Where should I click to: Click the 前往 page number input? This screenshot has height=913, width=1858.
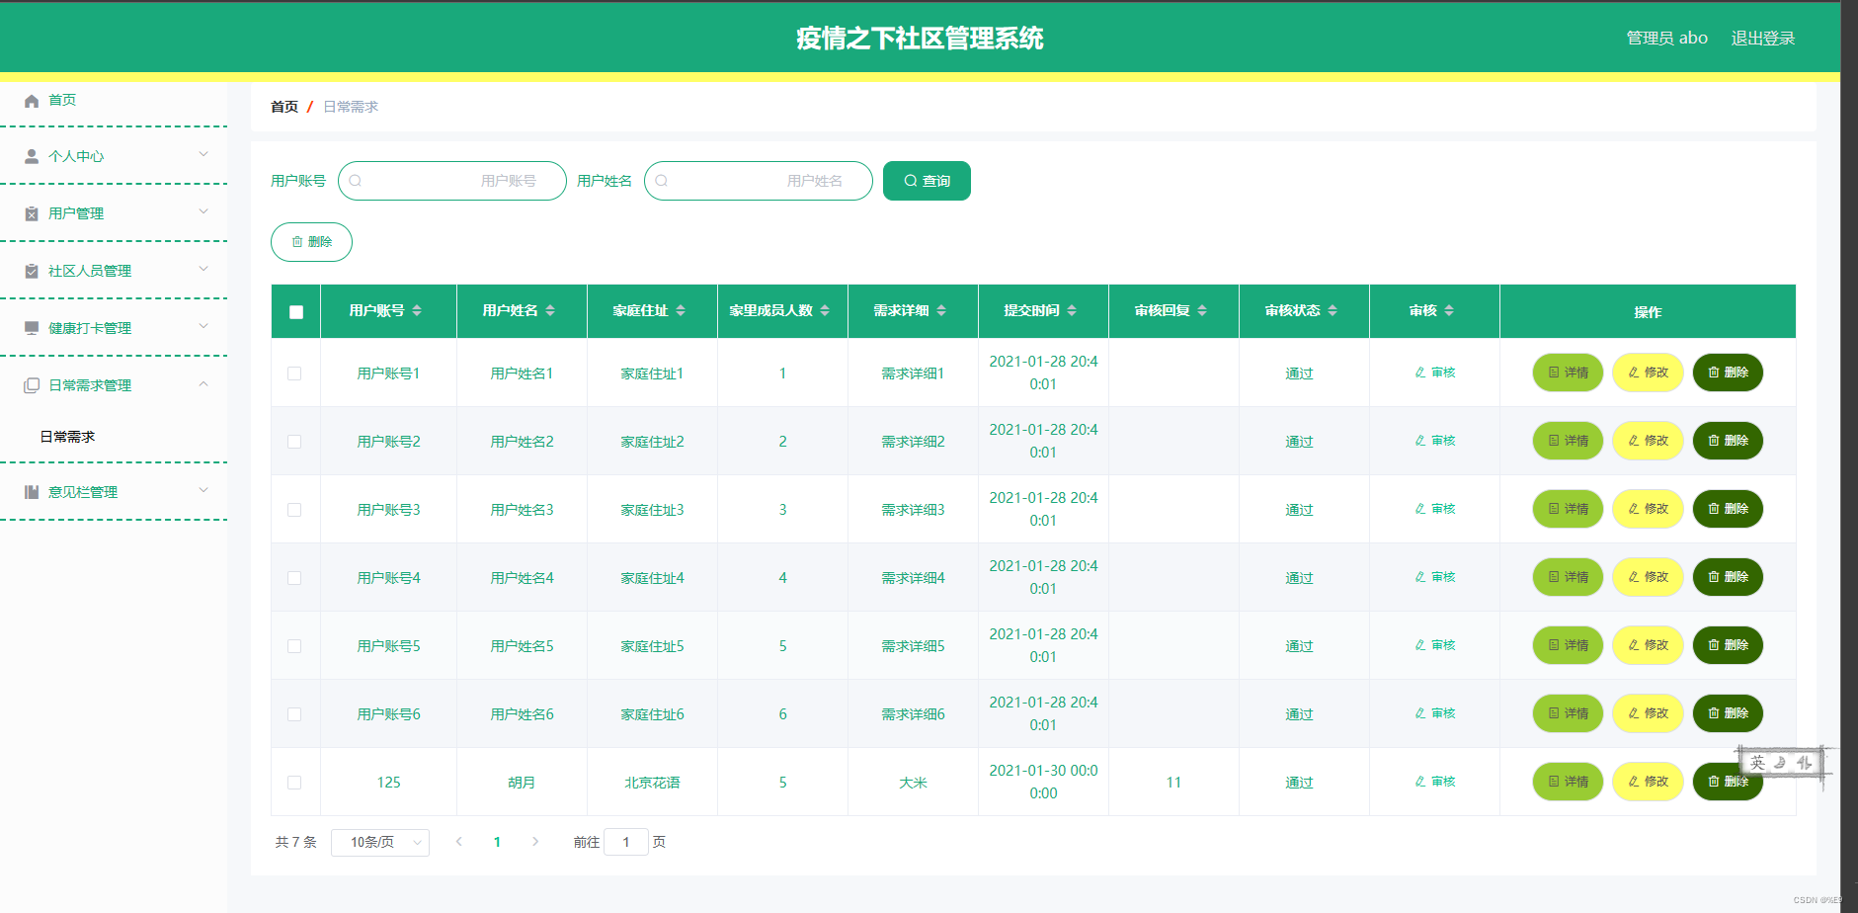(x=626, y=842)
